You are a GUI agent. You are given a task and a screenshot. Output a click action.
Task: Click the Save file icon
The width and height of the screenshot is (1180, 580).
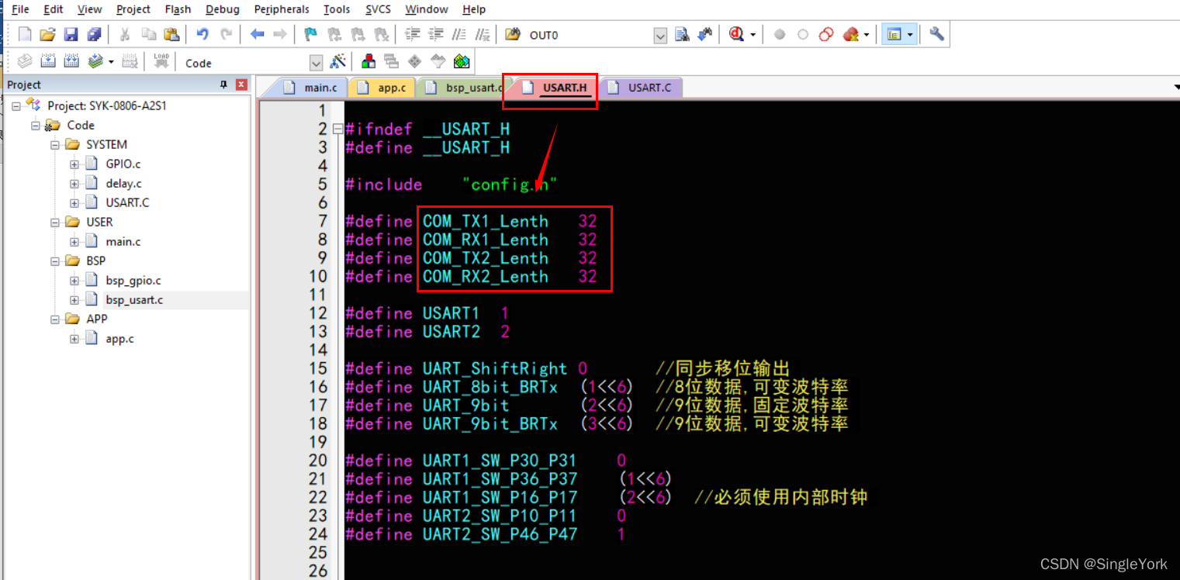(x=71, y=34)
